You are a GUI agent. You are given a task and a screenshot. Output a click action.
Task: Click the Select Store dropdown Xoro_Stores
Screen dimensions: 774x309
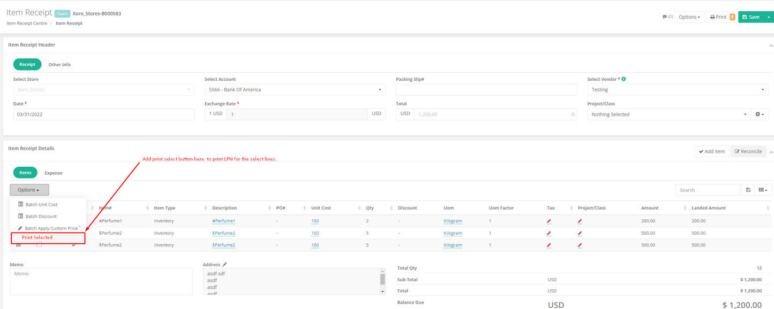104,90
